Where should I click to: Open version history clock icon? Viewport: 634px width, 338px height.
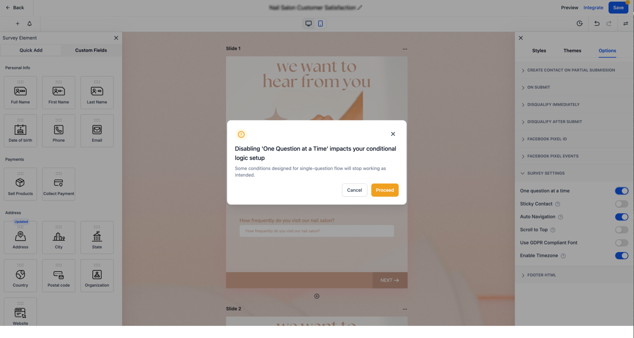coord(579,23)
